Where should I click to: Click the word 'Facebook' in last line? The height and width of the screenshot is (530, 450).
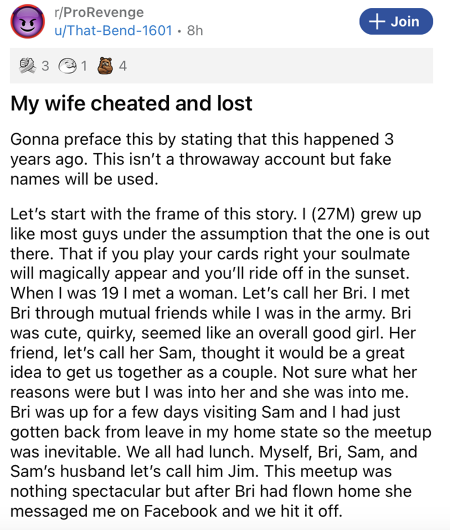coord(181,511)
